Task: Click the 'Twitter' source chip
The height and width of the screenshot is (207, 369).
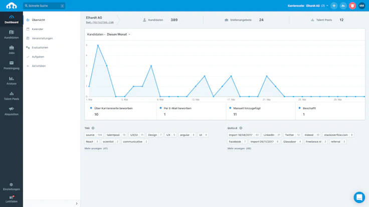Action: point(292,135)
